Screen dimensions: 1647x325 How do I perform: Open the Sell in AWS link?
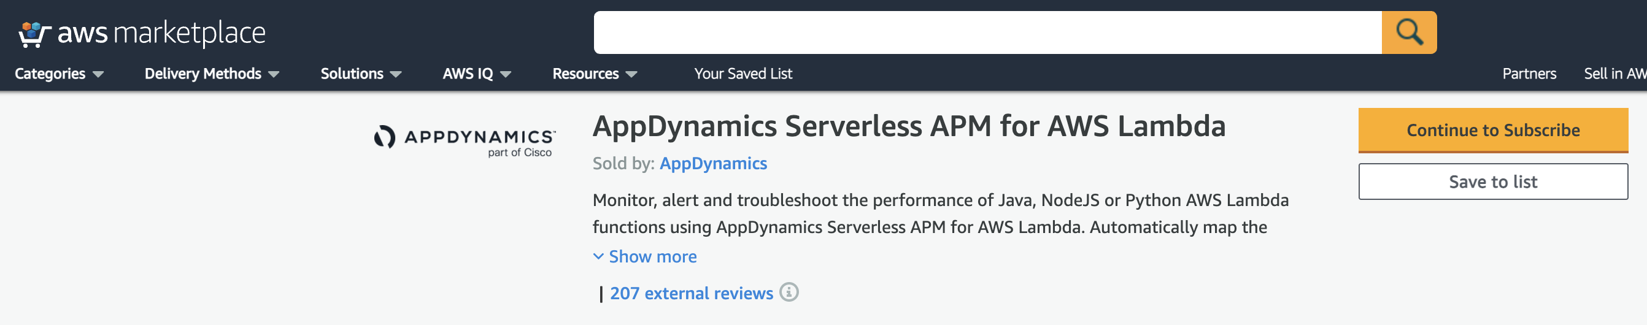1615,74
